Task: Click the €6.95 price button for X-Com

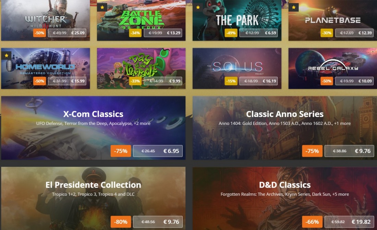Action: [x=158, y=151]
